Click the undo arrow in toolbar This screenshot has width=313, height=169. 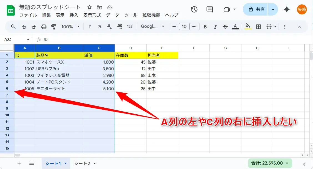(24, 27)
